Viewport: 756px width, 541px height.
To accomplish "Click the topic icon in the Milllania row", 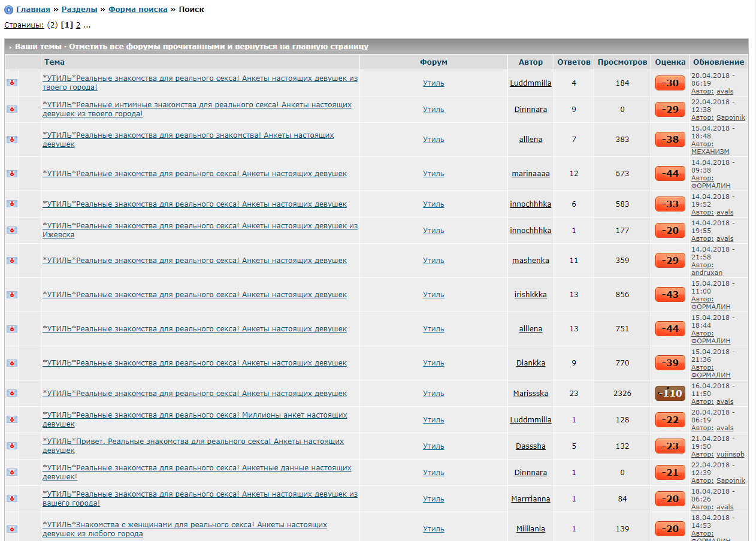I will [x=12, y=528].
